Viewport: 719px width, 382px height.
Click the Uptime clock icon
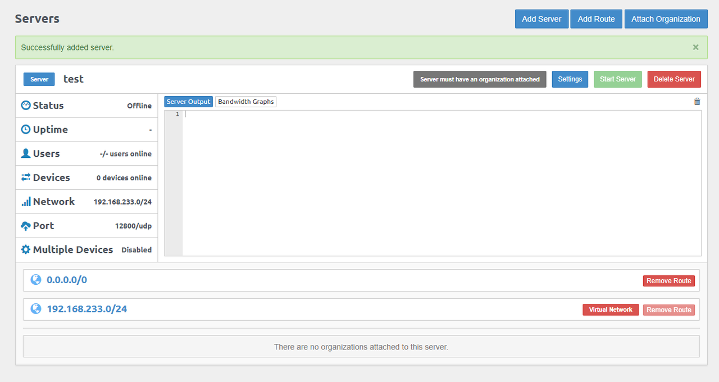pyautogui.click(x=26, y=130)
